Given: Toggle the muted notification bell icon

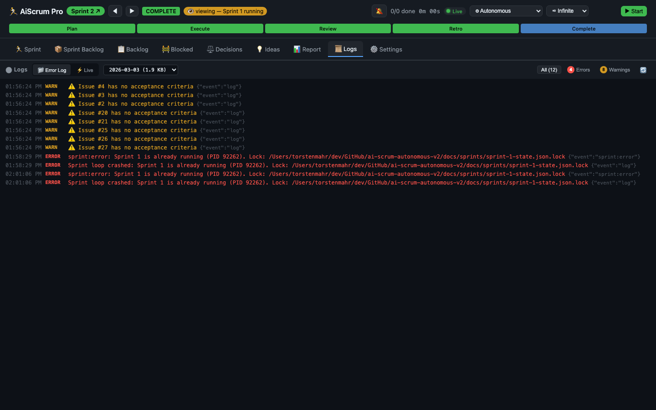Looking at the screenshot, I should coord(379,11).
